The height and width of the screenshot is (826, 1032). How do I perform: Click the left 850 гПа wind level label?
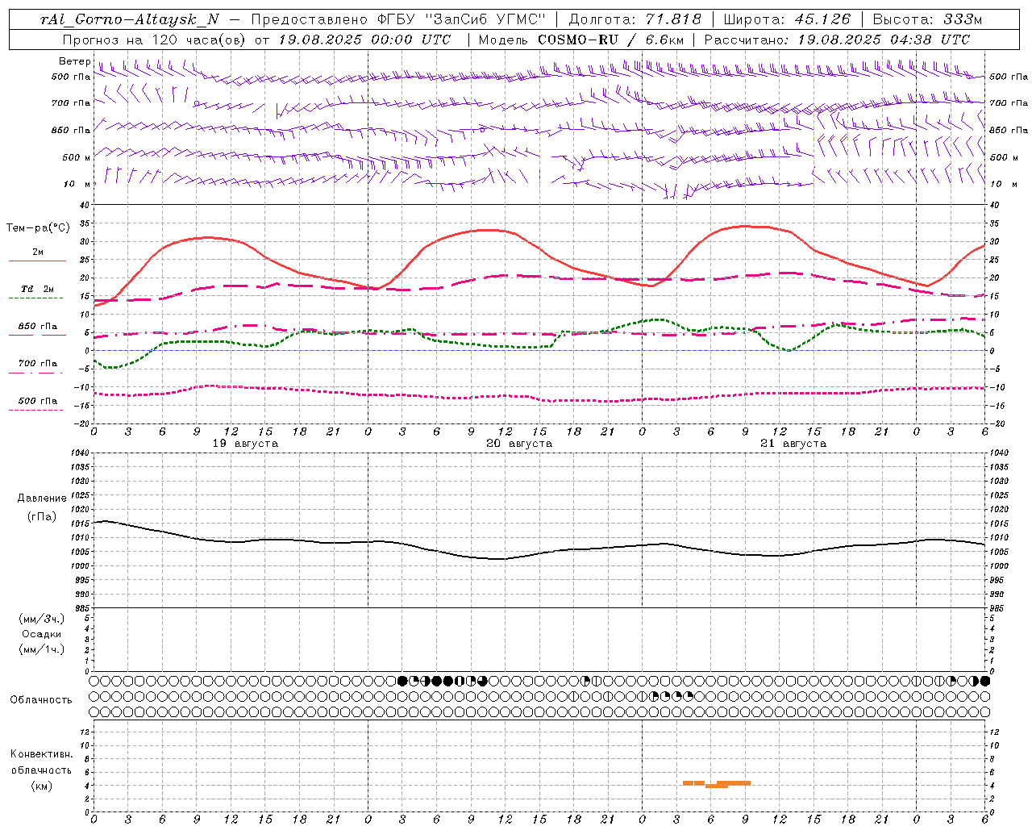coord(70,130)
